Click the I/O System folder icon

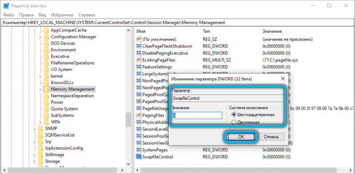46,70
